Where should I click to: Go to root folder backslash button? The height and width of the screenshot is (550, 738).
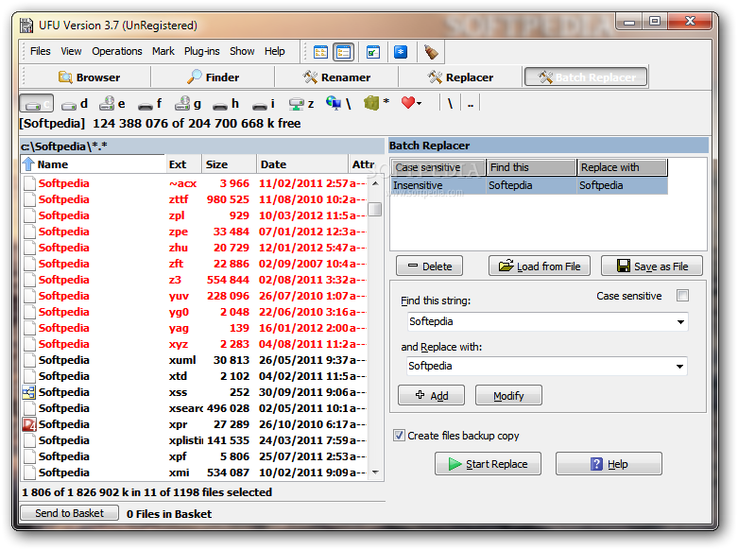point(450,104)
